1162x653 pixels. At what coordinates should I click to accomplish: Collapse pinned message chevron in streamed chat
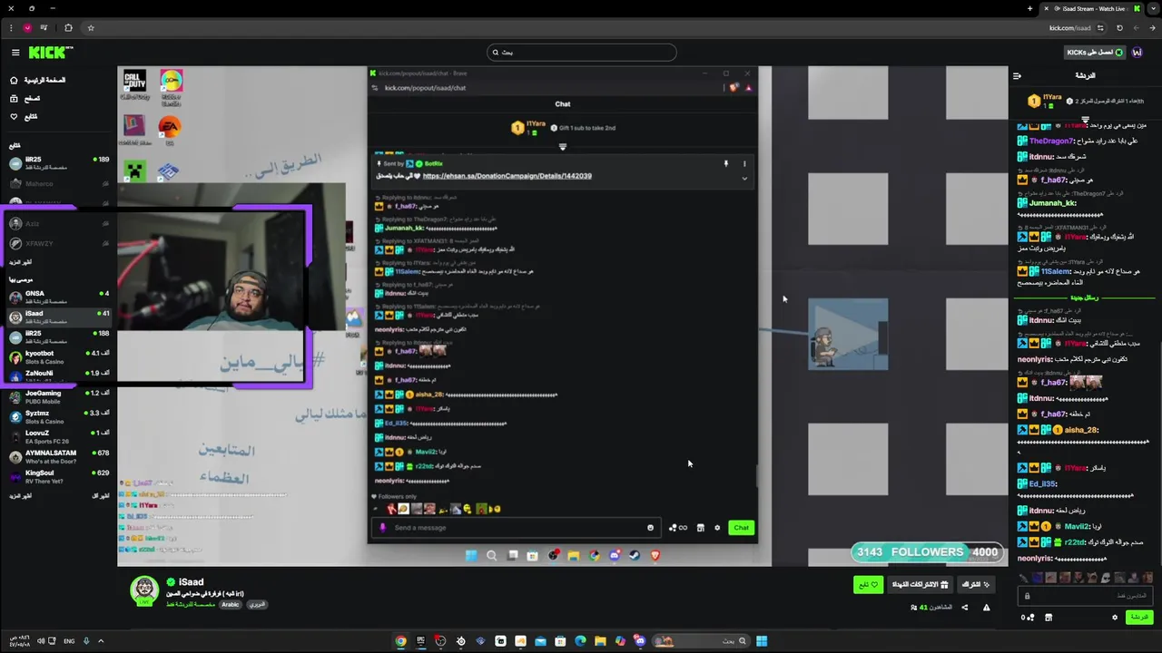[744, 179]
